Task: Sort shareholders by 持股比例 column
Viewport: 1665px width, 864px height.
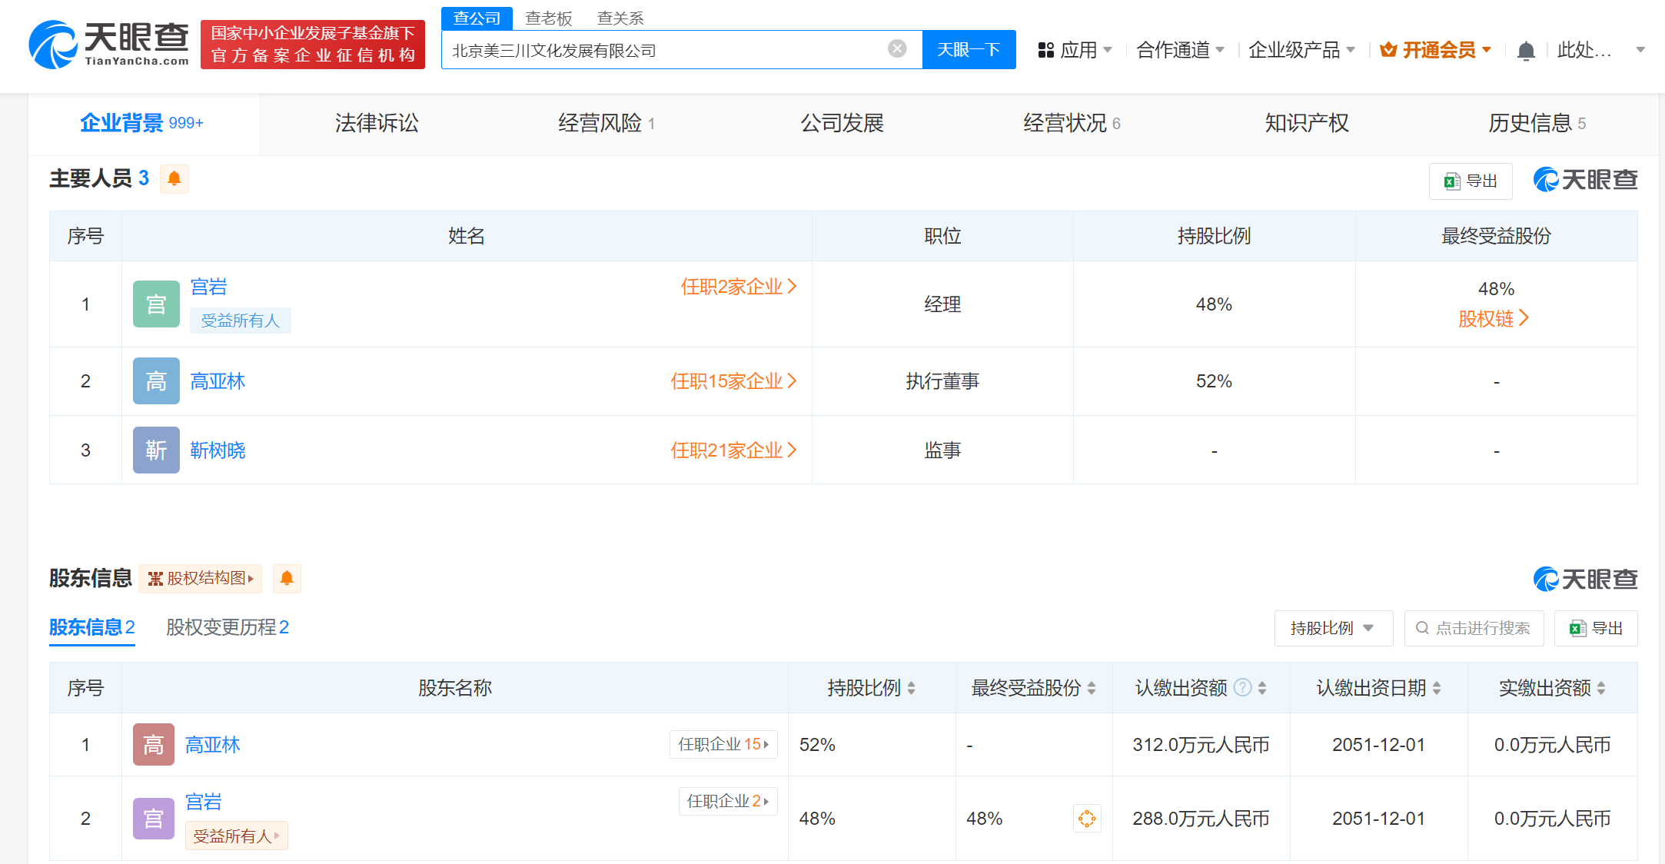Action: tap(911, 688)
